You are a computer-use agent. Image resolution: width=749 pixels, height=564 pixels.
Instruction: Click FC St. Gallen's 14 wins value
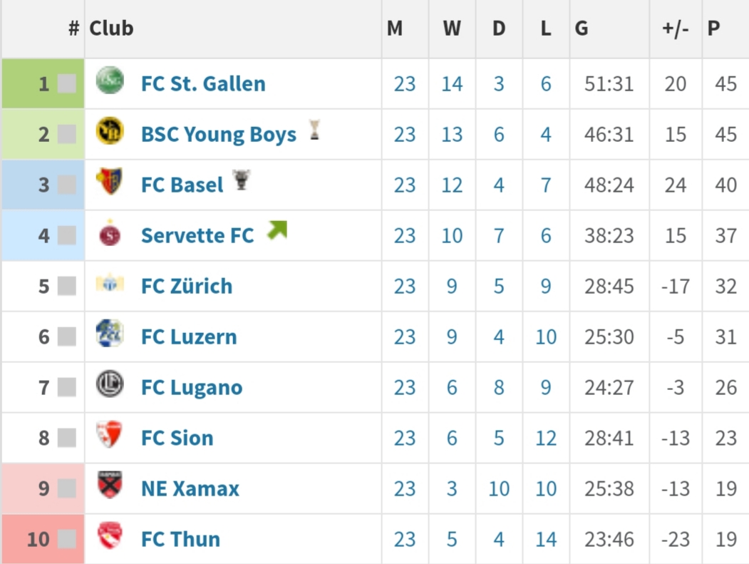(x=452, y=84)
